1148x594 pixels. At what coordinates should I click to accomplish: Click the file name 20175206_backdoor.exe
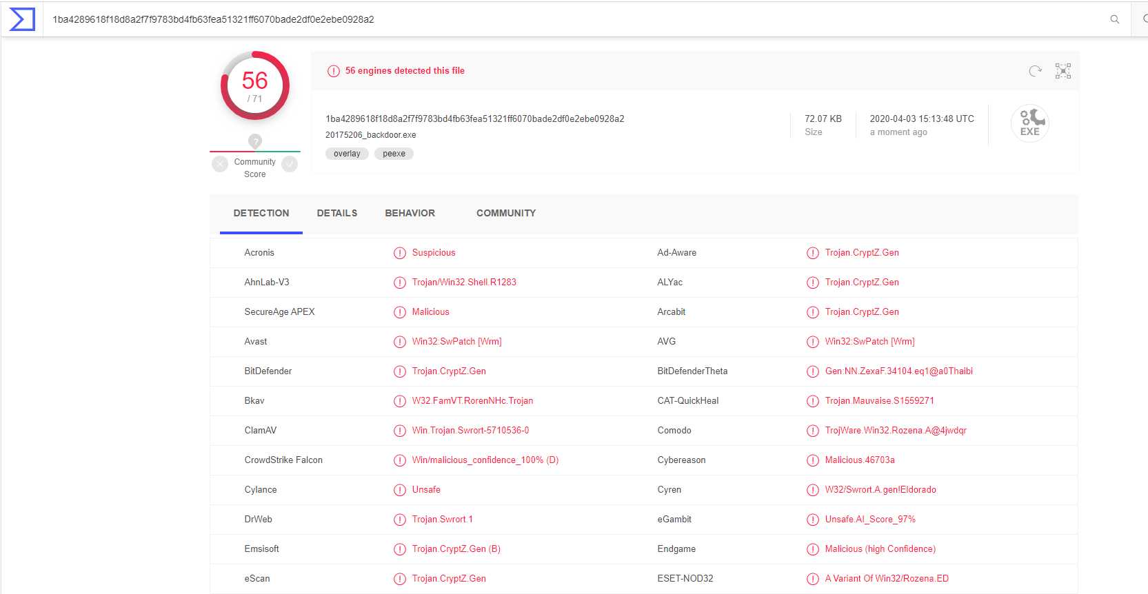(x=371, y=135)
